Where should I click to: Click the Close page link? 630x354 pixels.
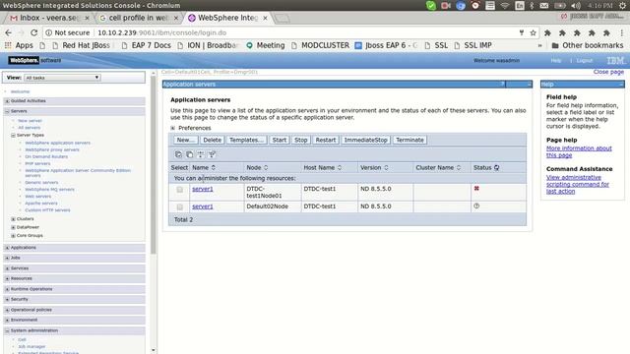[608, 72]
